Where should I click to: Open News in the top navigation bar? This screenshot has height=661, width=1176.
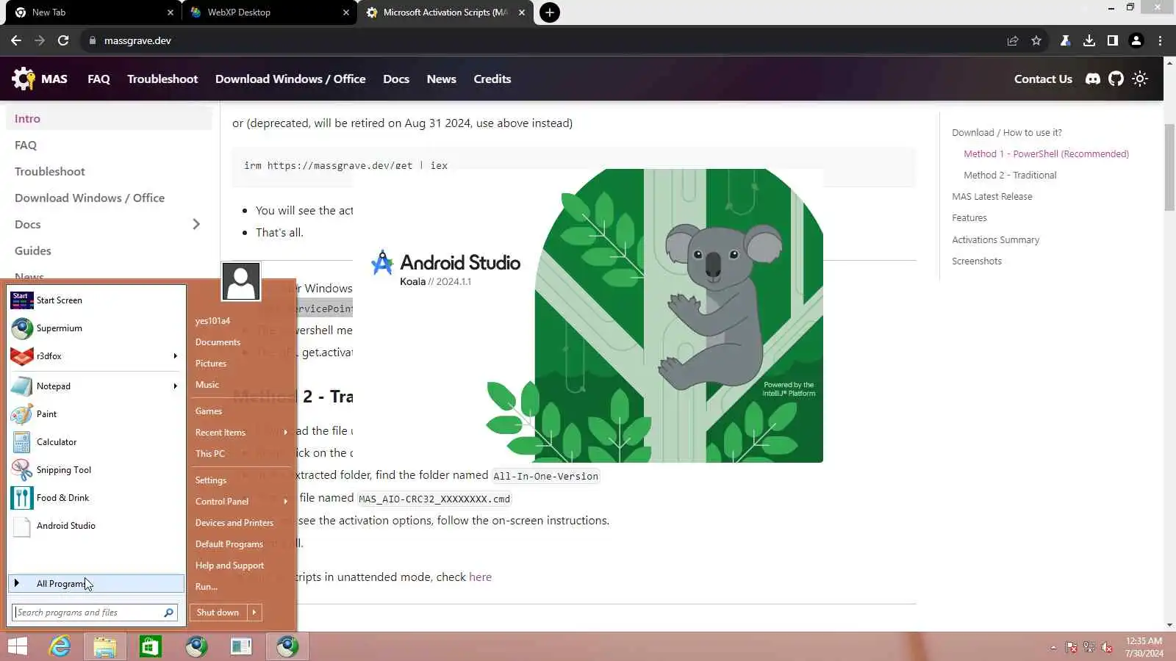pyautogui.click(x=442, y=79)
